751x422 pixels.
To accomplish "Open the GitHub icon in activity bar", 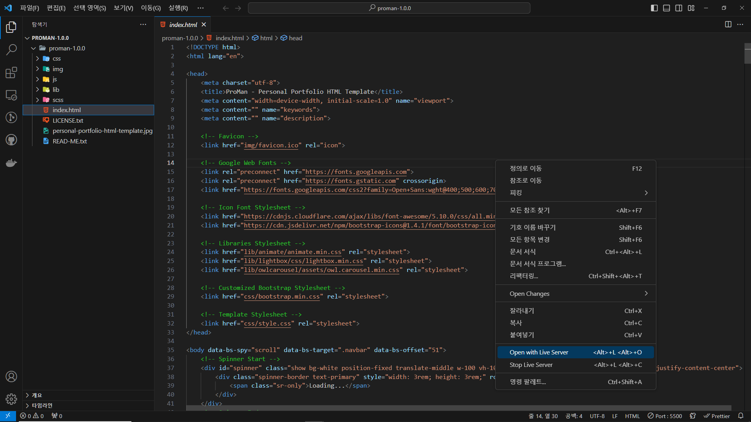I will [x=11, y=140].
